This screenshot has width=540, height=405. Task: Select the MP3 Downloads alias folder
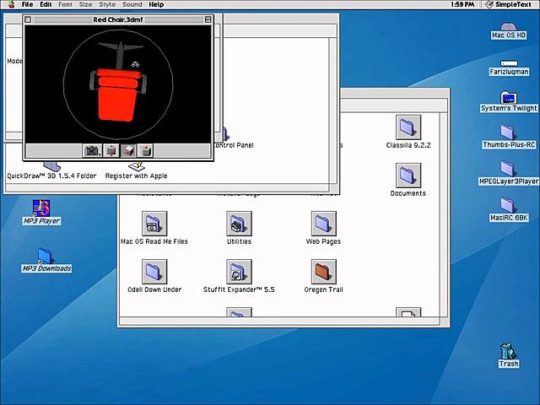click(46, 260)
